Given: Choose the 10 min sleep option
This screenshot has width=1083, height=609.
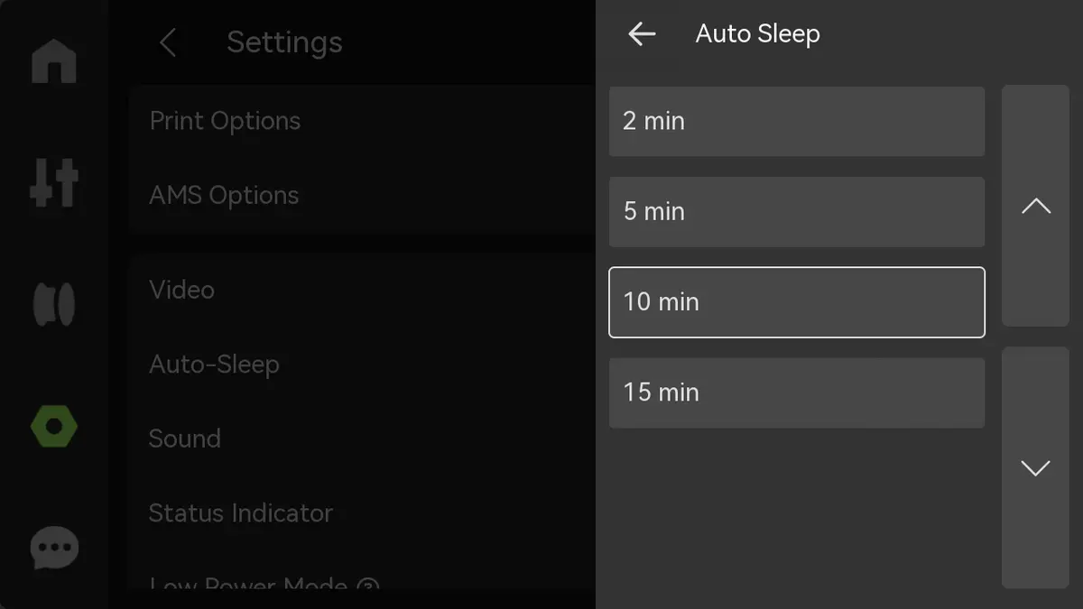Looking at the screenshot, I should pos(797,302).
